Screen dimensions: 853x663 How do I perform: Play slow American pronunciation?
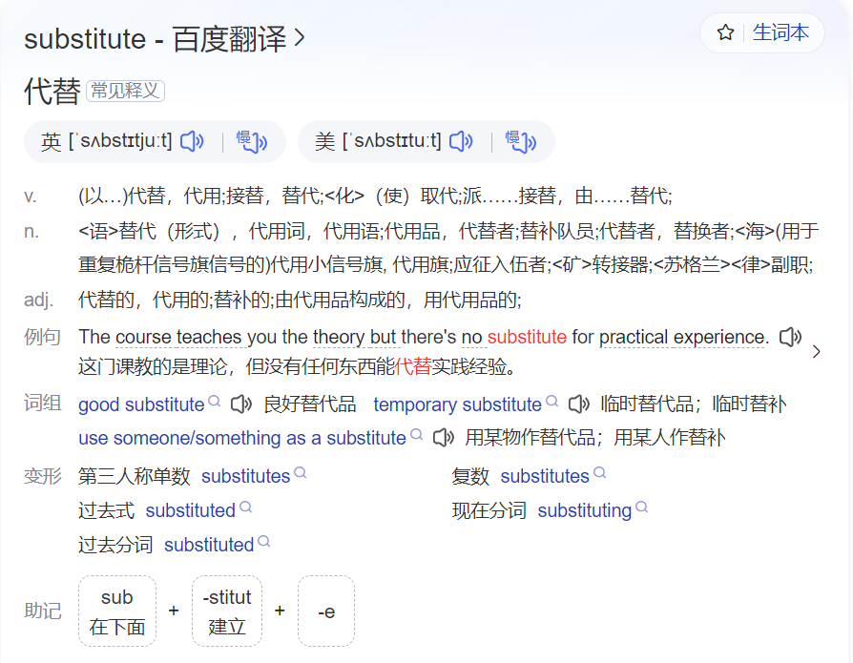click(x=521, y=141)
